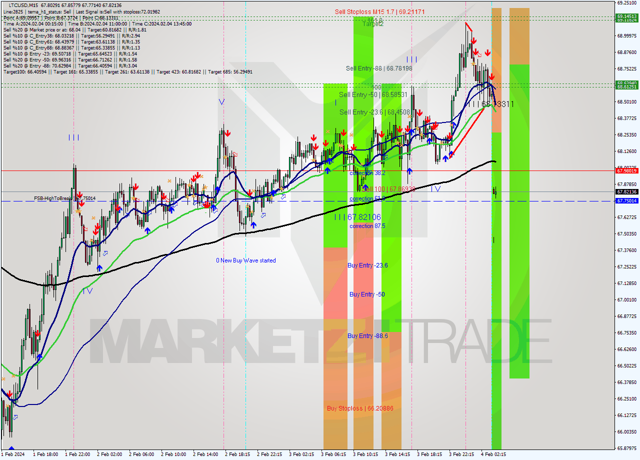Viewport: 640px width, 460px height.
Task: Click '2 Feb 22:15' on the time axis
Action: 269,454
